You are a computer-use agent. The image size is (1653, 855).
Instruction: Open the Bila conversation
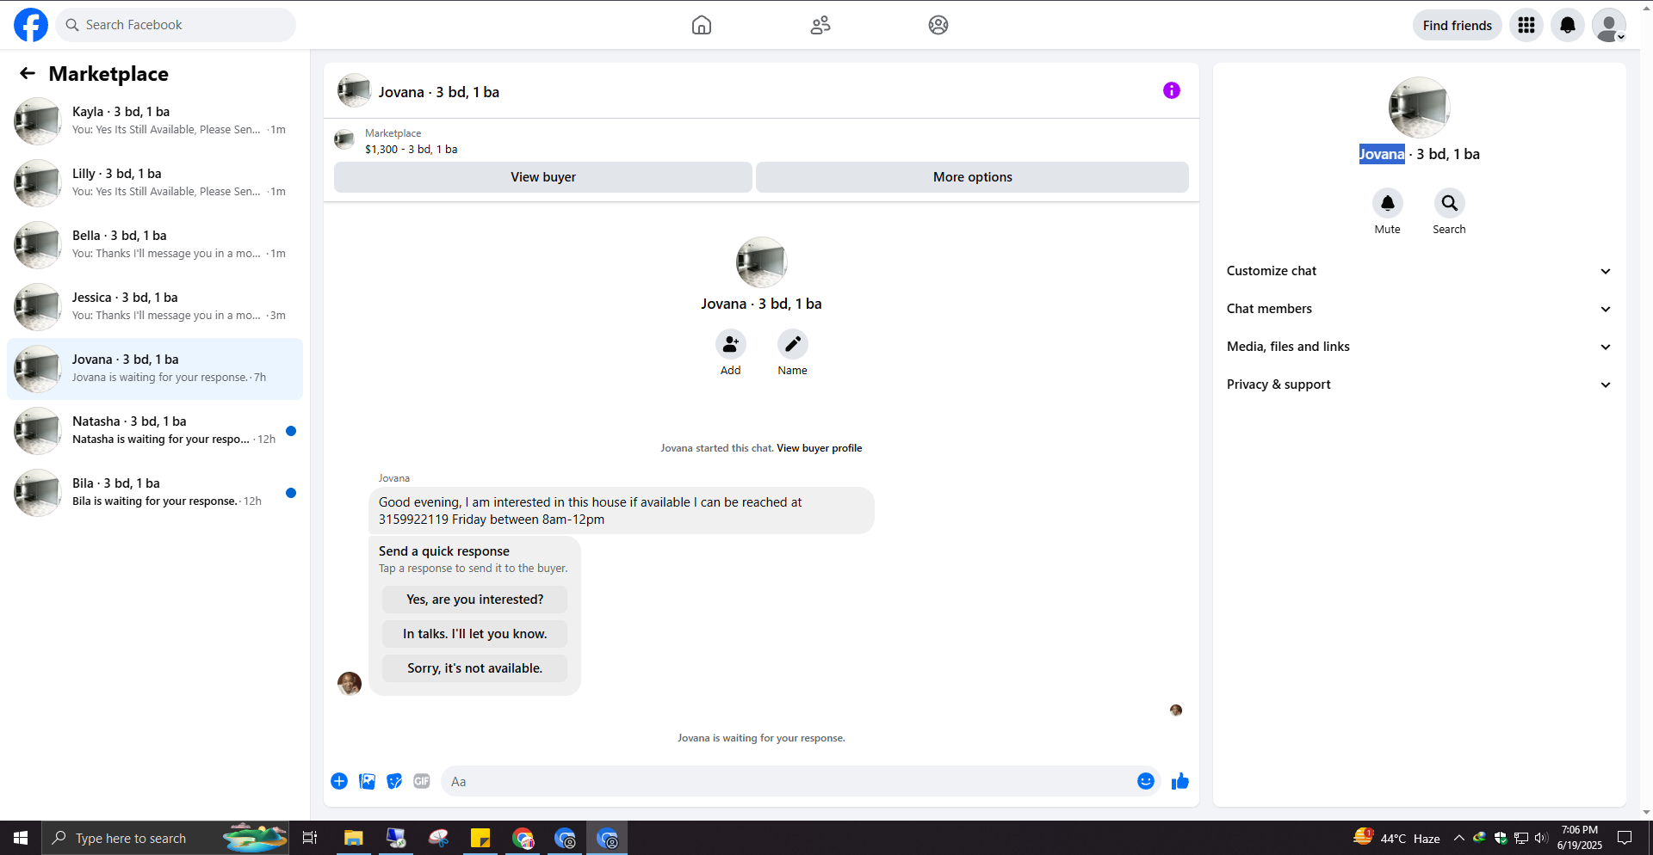(155, 493)
